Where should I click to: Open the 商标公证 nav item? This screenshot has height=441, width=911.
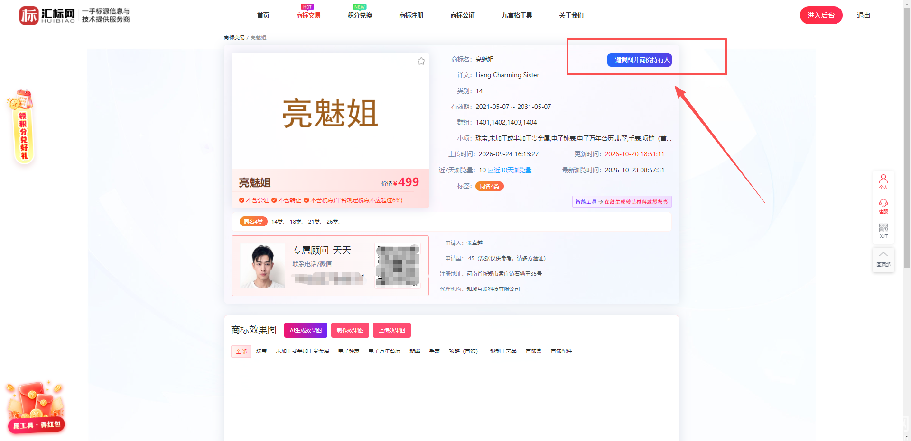(x=462, y=15)
